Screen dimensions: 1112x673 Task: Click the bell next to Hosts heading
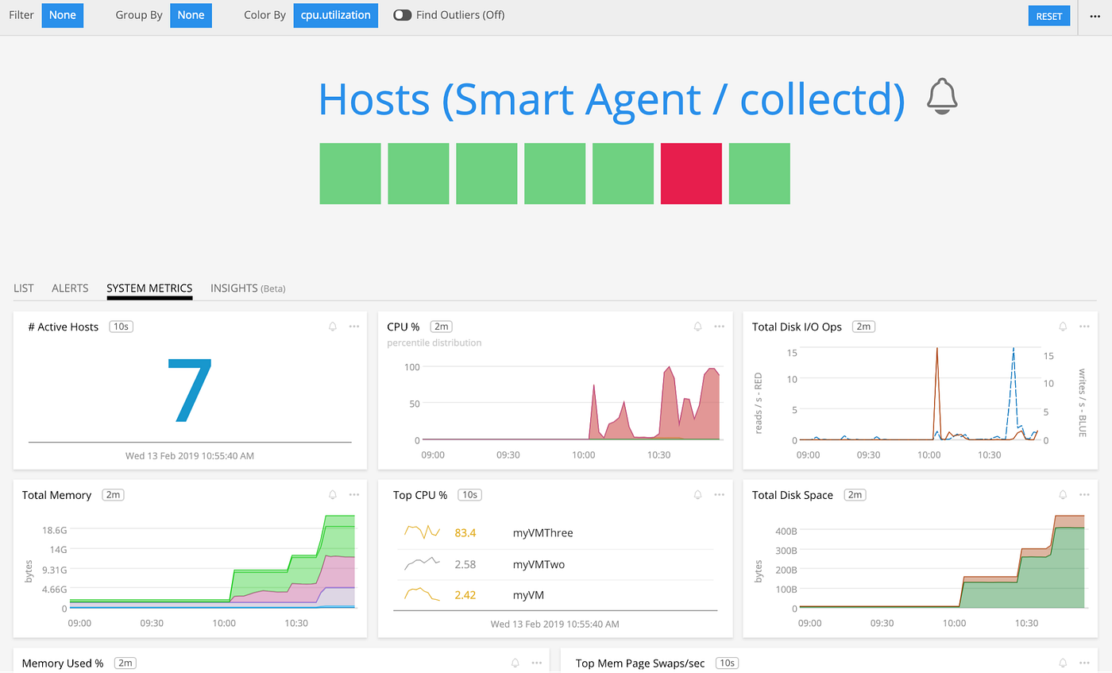click(x=942, y=99)
